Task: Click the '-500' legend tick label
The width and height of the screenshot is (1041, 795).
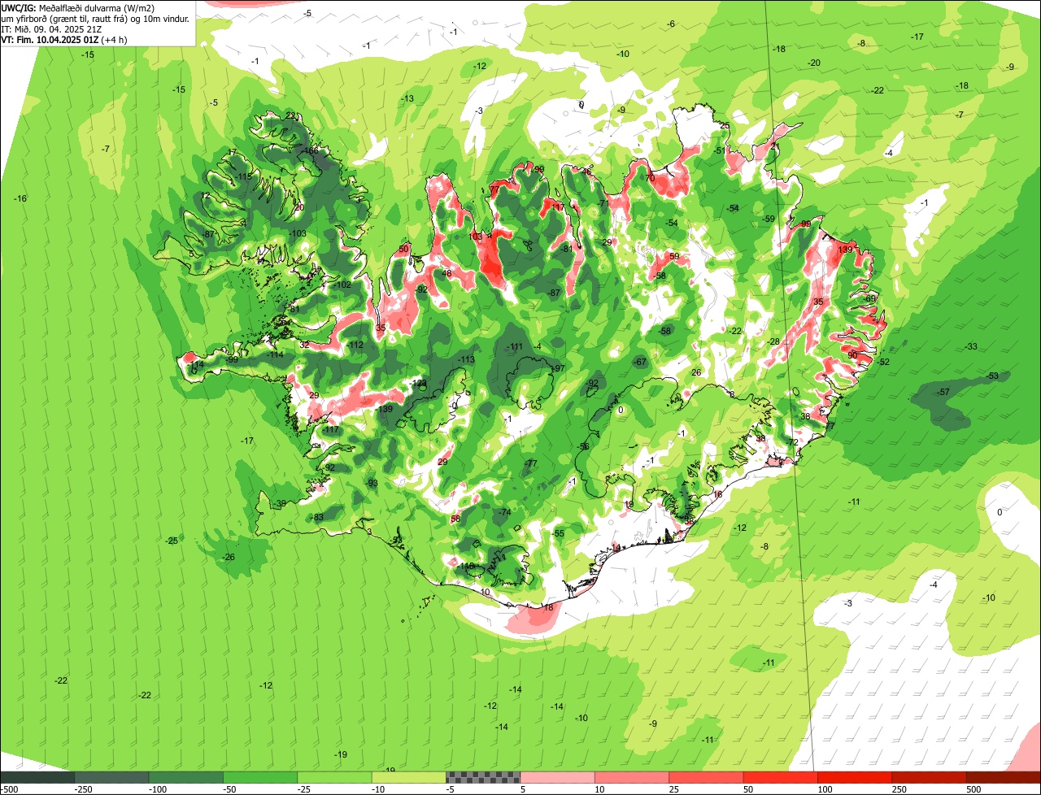Action: (8, 789)
